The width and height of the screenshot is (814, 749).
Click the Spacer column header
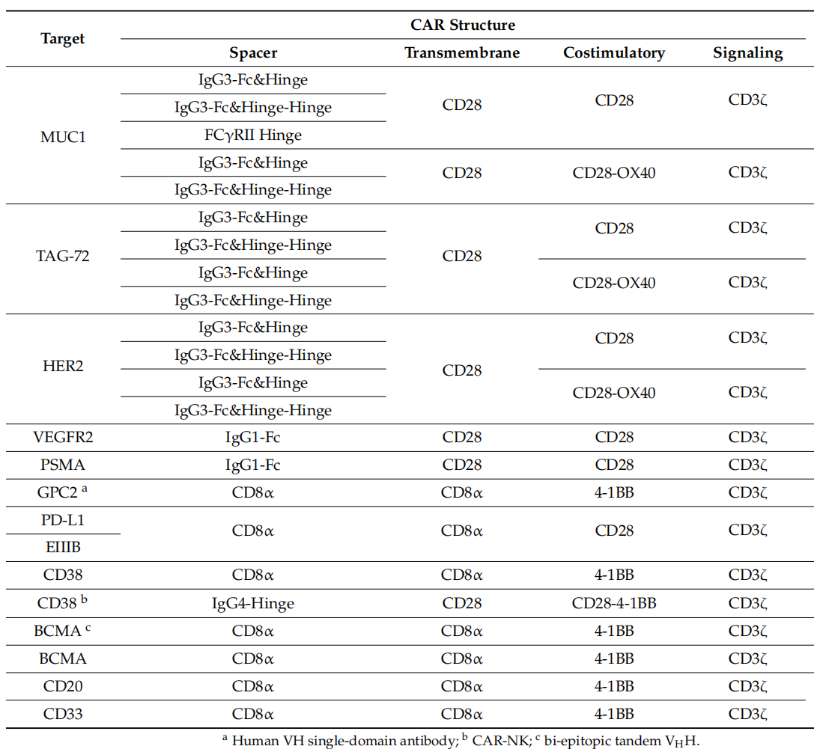click(x=253, y=53)
